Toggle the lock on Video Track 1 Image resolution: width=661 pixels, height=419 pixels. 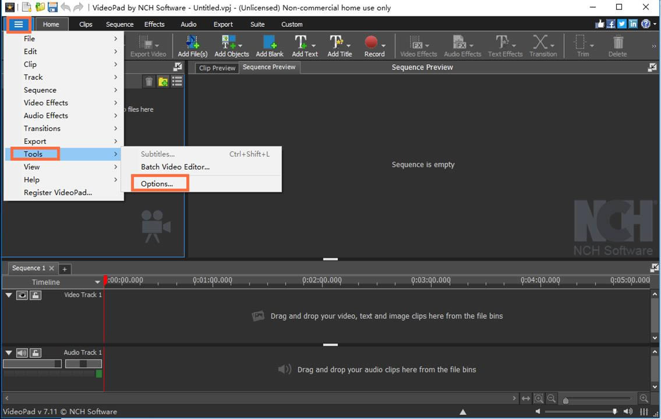click(x=36, y=295)
